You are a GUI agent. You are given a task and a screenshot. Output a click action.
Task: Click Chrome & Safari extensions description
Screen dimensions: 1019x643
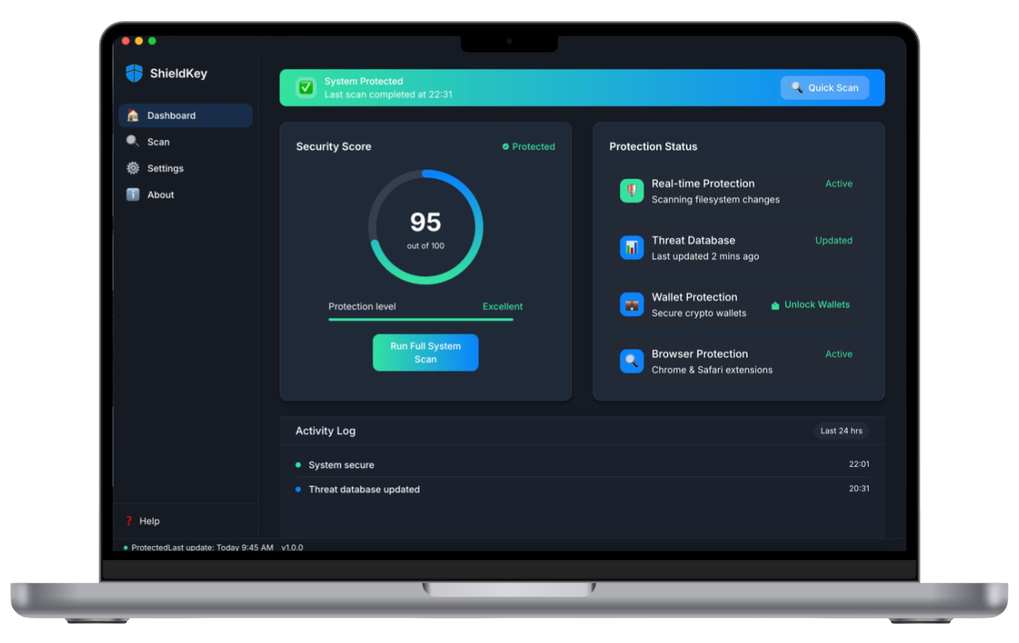[x=712, y=370]
